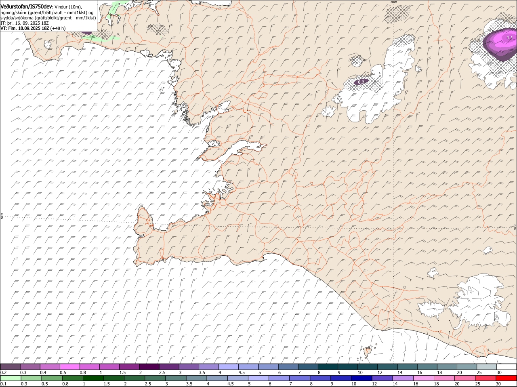Click the pink-purple snowfall blob around 1.1
The height and width of the screenshot is (387, 517).
point(501,44)
